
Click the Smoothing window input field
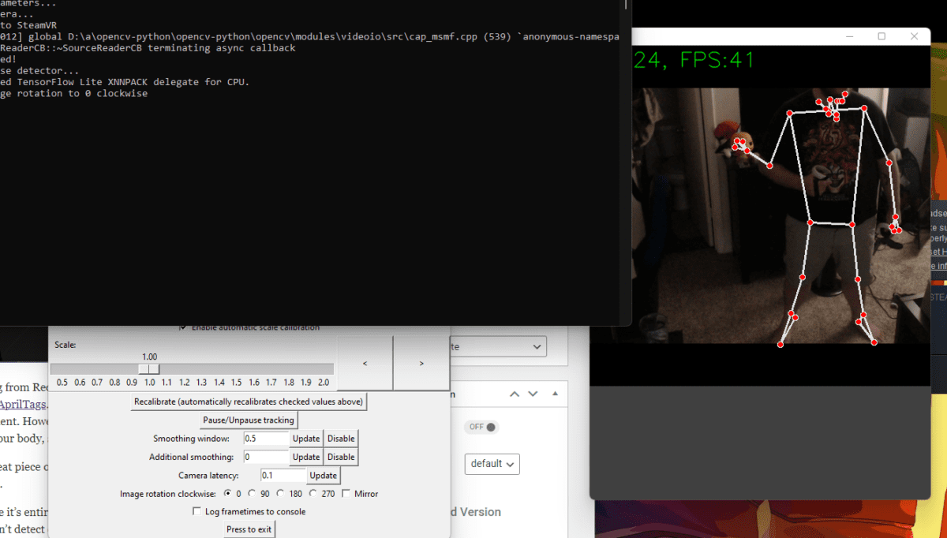(x=266, y=439)
